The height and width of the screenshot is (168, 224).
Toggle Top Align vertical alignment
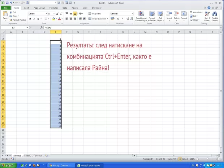point(67,14)
